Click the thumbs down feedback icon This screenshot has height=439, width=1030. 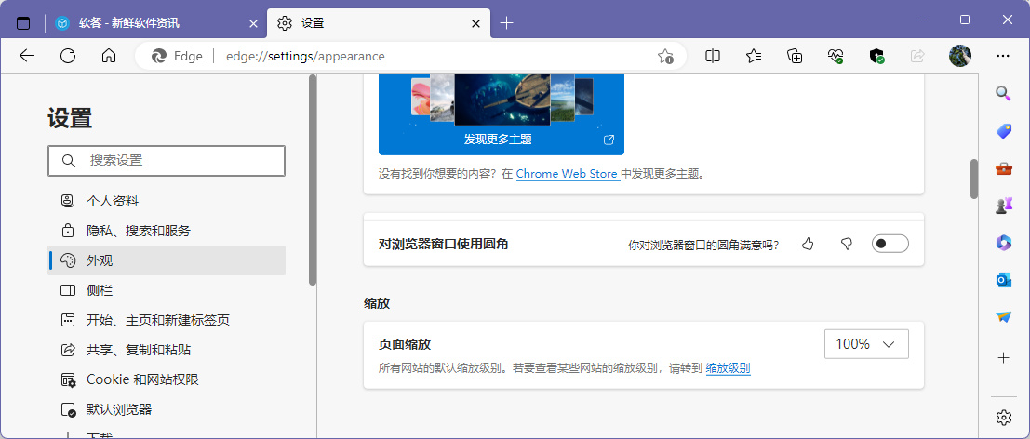pos(847,244)
